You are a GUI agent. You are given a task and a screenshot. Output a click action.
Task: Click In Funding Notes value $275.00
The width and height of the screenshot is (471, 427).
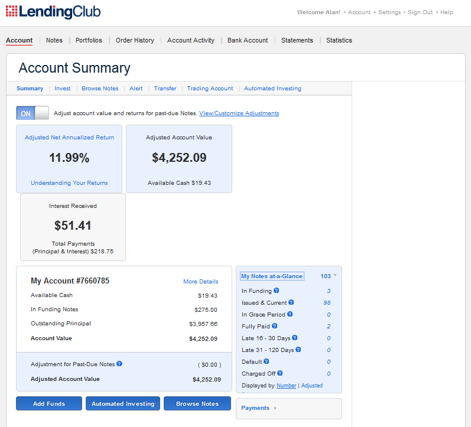click(x=206, y=310)
